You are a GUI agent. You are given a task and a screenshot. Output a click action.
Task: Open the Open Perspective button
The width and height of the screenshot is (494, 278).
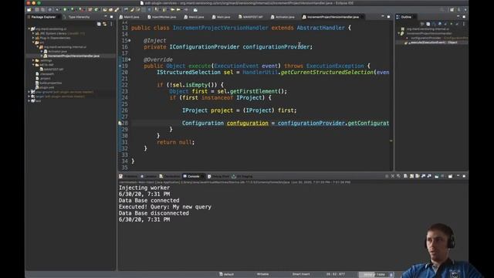tap(452, 10)
